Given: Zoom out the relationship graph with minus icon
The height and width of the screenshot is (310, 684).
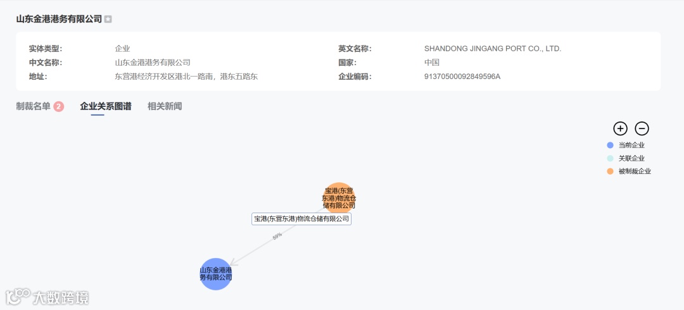Looking at the screenshot, I should pos(642,128).
